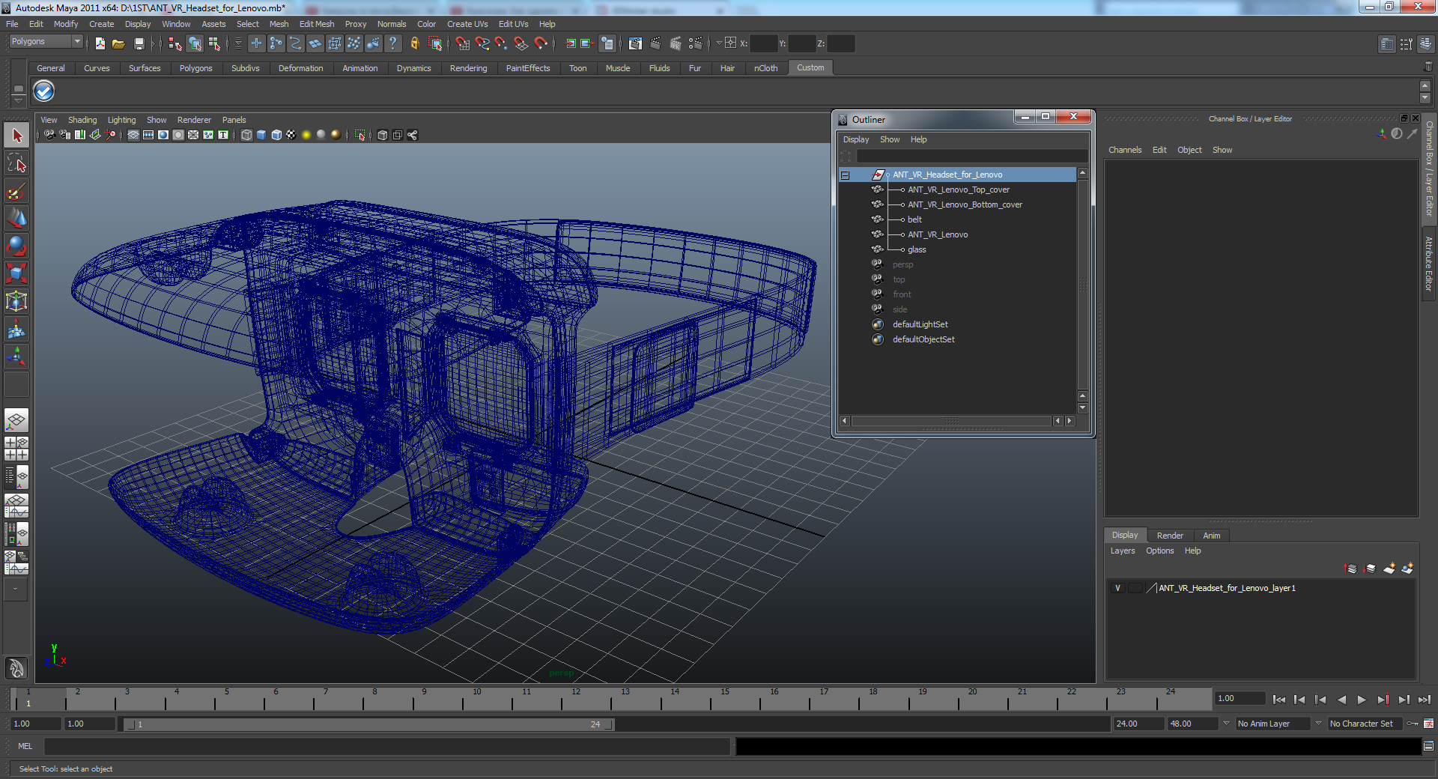1438x779 pixels.
Task: Open Outliner Show menu
Action: (x=890, y=139)
